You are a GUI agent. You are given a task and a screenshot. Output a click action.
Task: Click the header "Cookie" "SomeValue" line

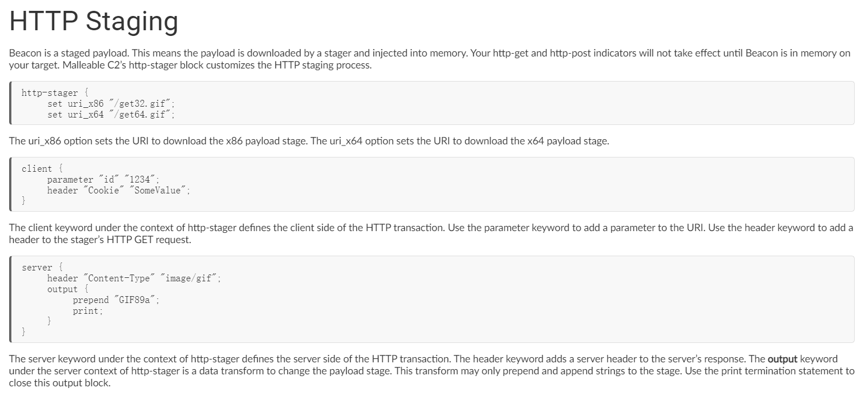click(119, 191)
